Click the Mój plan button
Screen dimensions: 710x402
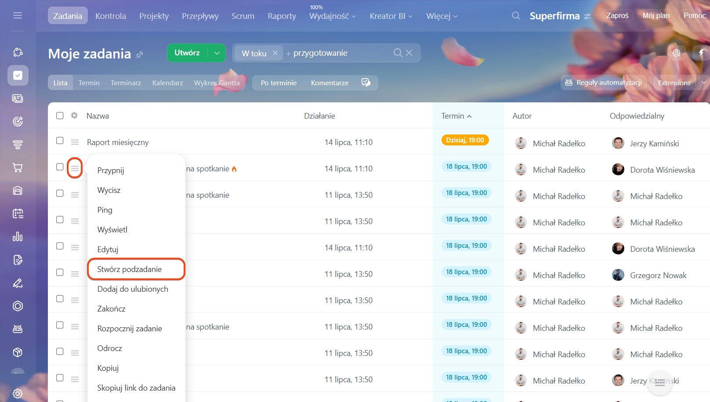(656, 15)
